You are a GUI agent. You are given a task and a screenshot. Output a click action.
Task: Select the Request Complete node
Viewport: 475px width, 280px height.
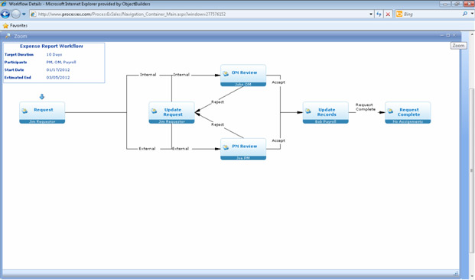point(408,113)
